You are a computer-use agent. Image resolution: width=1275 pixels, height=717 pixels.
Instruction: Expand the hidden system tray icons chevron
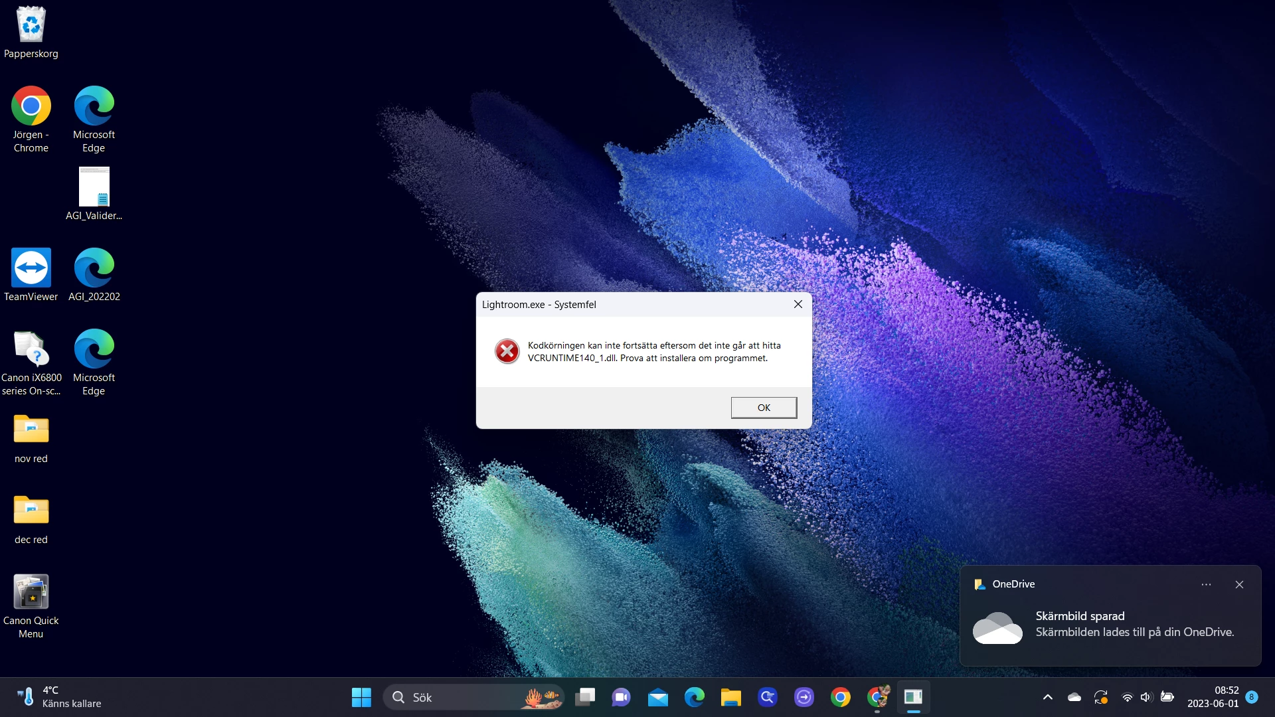tap(1047, 697)
